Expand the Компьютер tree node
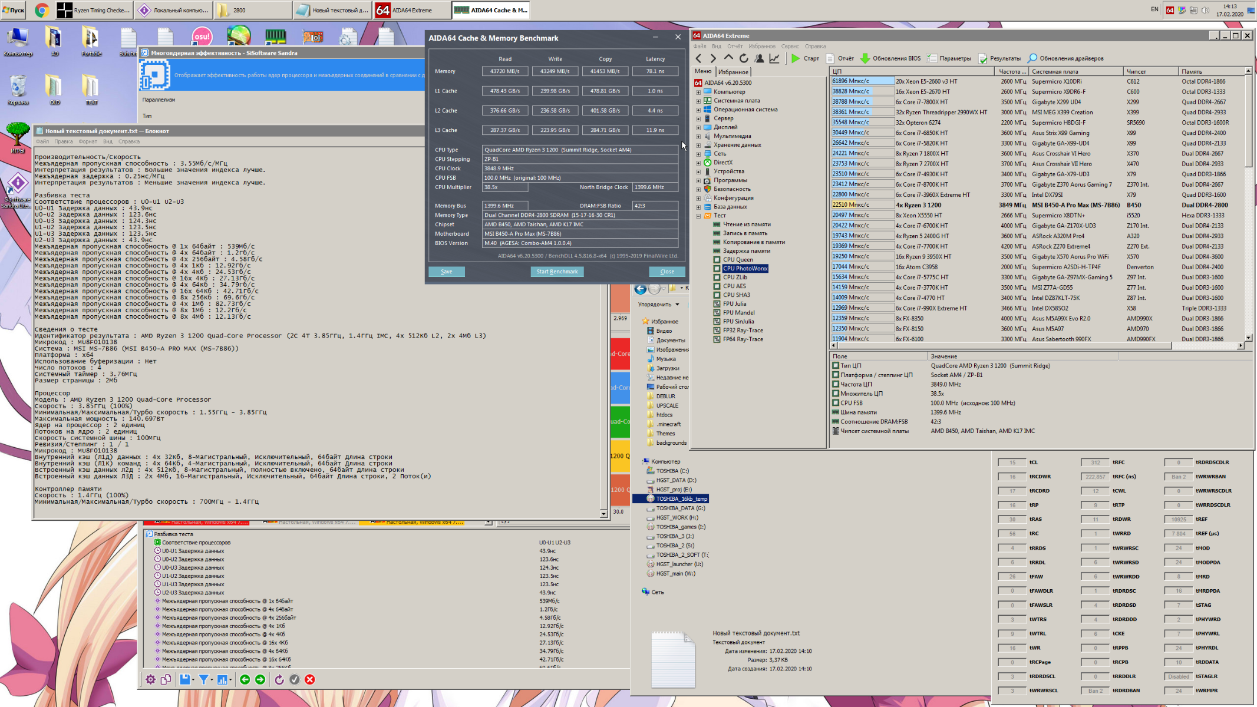 (x=698, y=92)
